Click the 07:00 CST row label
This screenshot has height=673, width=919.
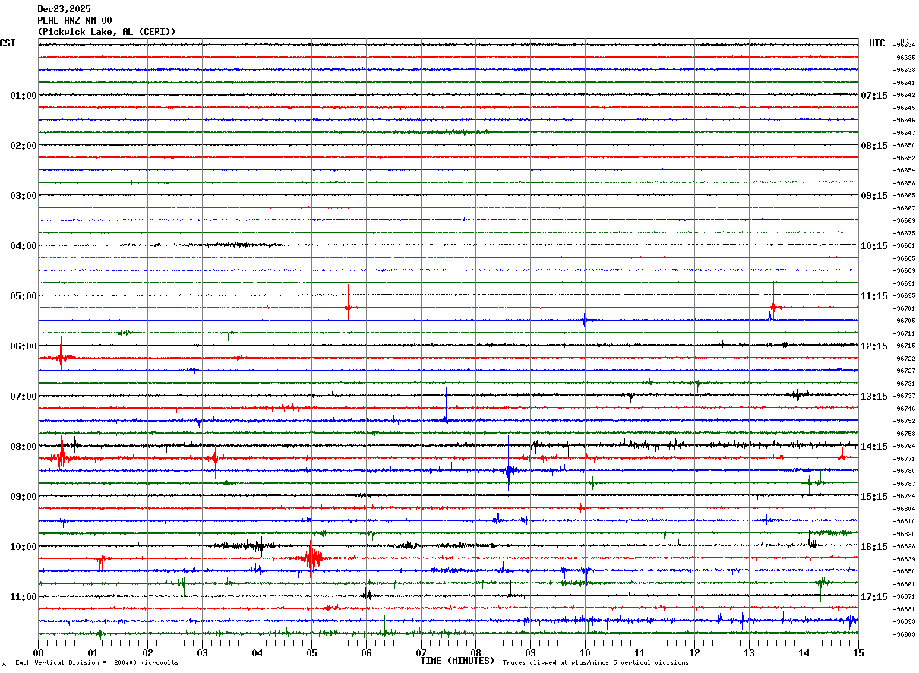pyautogui.click(x=24, y=397)
